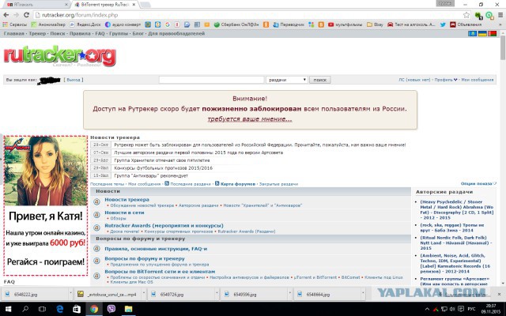Viewport: 506px width, 316px height.
Task: Open the Яндекс.Диск bookmark
Action: 85,24
